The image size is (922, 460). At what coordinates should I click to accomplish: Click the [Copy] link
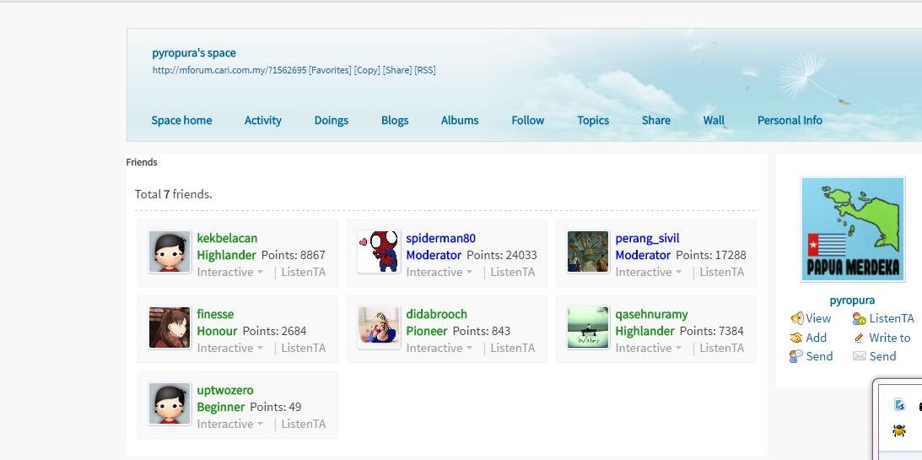[x=367, y=70]
